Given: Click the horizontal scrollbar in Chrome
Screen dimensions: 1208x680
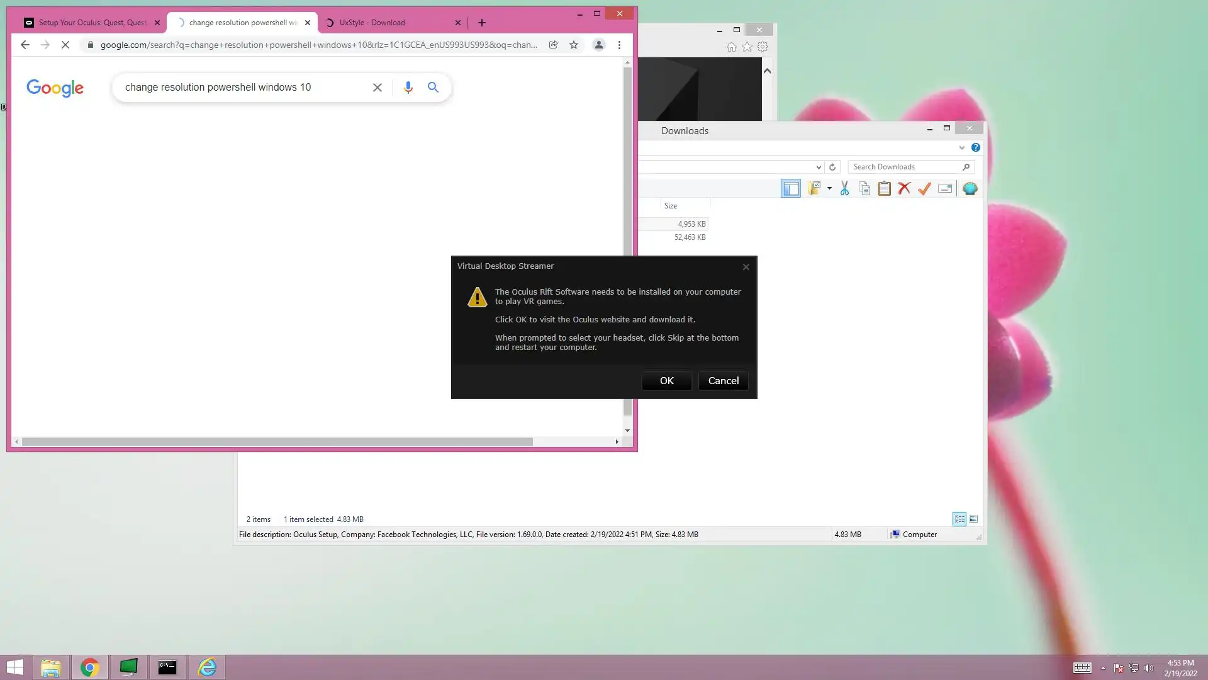Looking at the screenshot, I should click(x=277, y=441).
